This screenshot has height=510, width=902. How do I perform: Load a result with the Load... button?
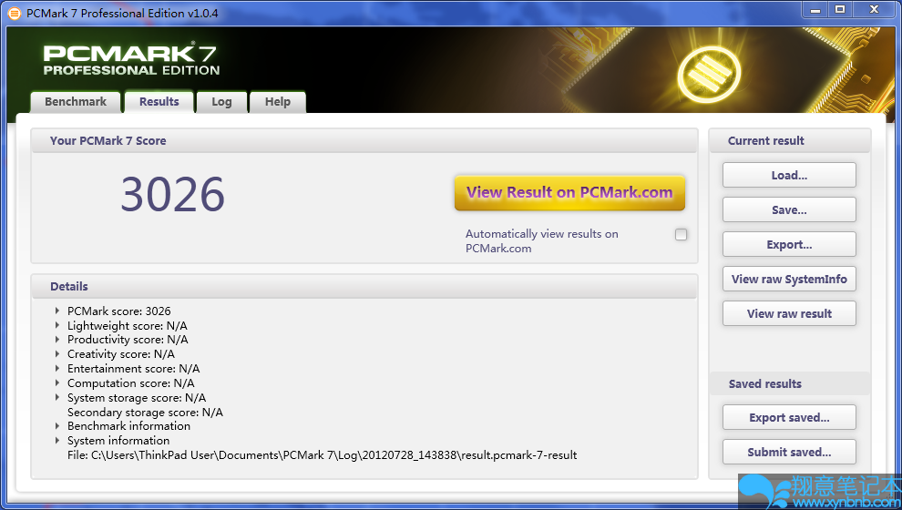coord(789,176)
